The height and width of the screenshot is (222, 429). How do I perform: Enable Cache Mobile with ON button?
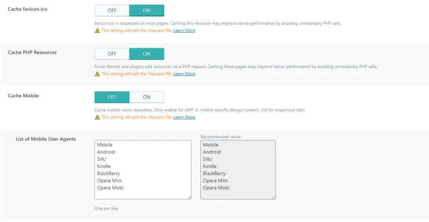tap(147, 97)
